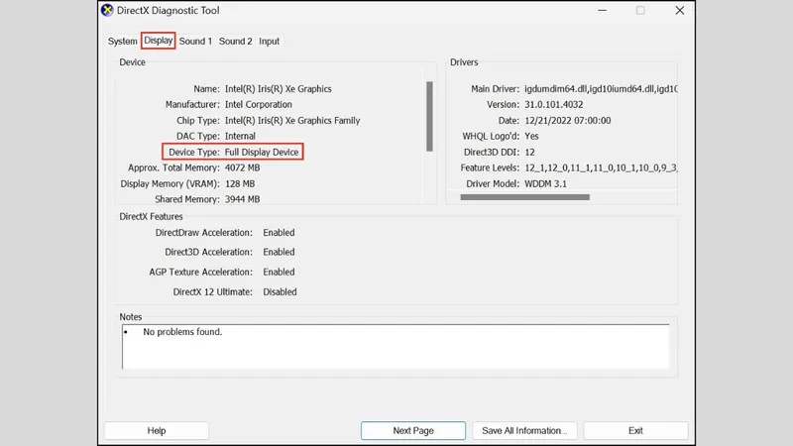This screenshot has width=793, height=446.
Task: Switch to the Input tab
Action: pos(269,41)
